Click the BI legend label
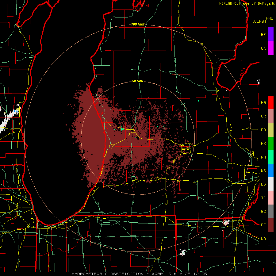 tap(263, 225)
